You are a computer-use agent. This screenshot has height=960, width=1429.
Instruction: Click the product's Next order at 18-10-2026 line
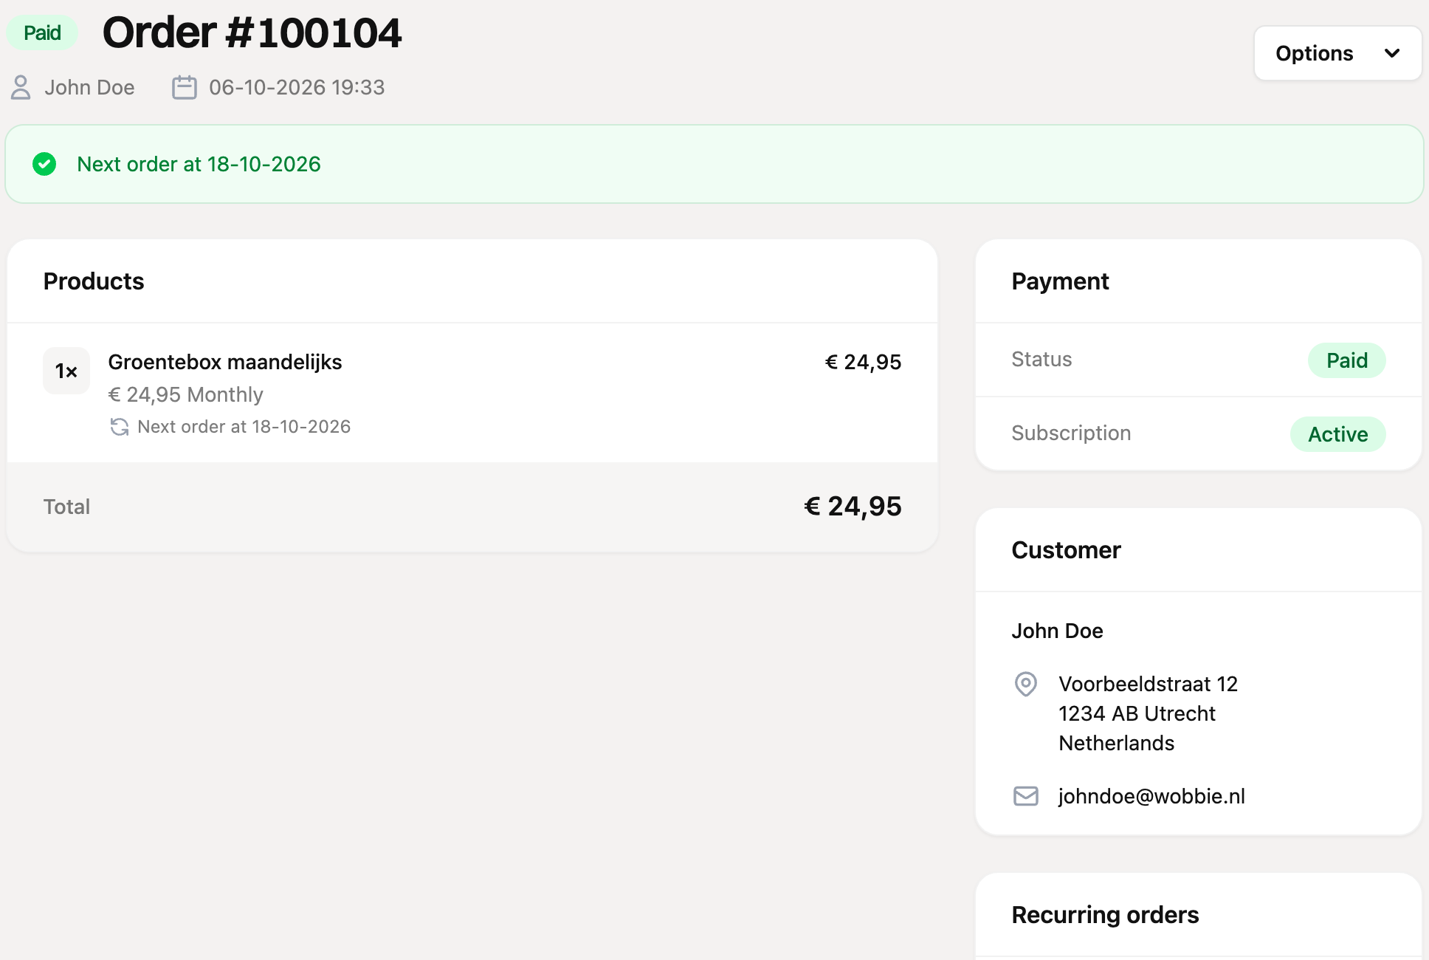244,427
